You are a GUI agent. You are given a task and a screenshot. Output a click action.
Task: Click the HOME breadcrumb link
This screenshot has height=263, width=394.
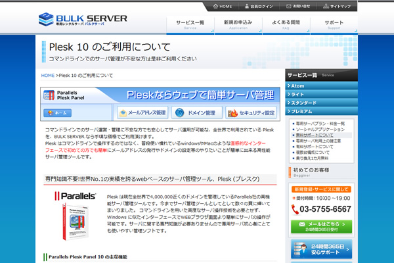(x=48, y=76)
